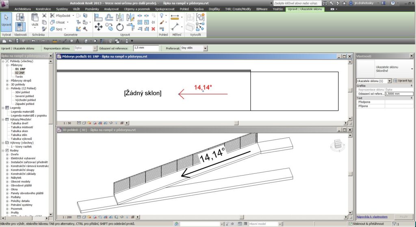Click horizontal scrollbar thumb of 3D view
416x227 pixels.
point(241,217)
